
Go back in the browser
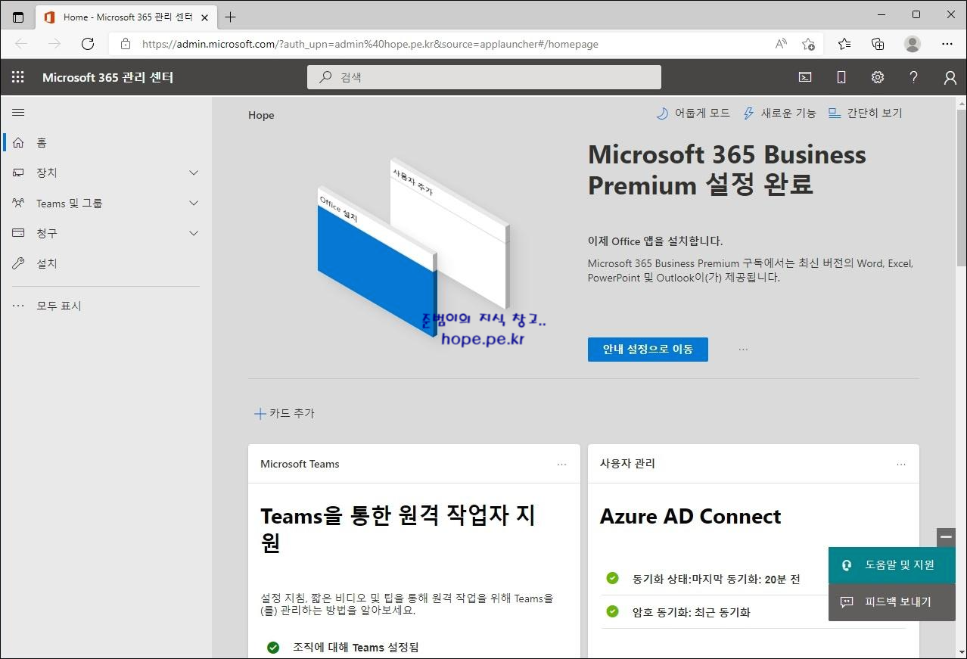pyautogui.click(x=21, y=44)
